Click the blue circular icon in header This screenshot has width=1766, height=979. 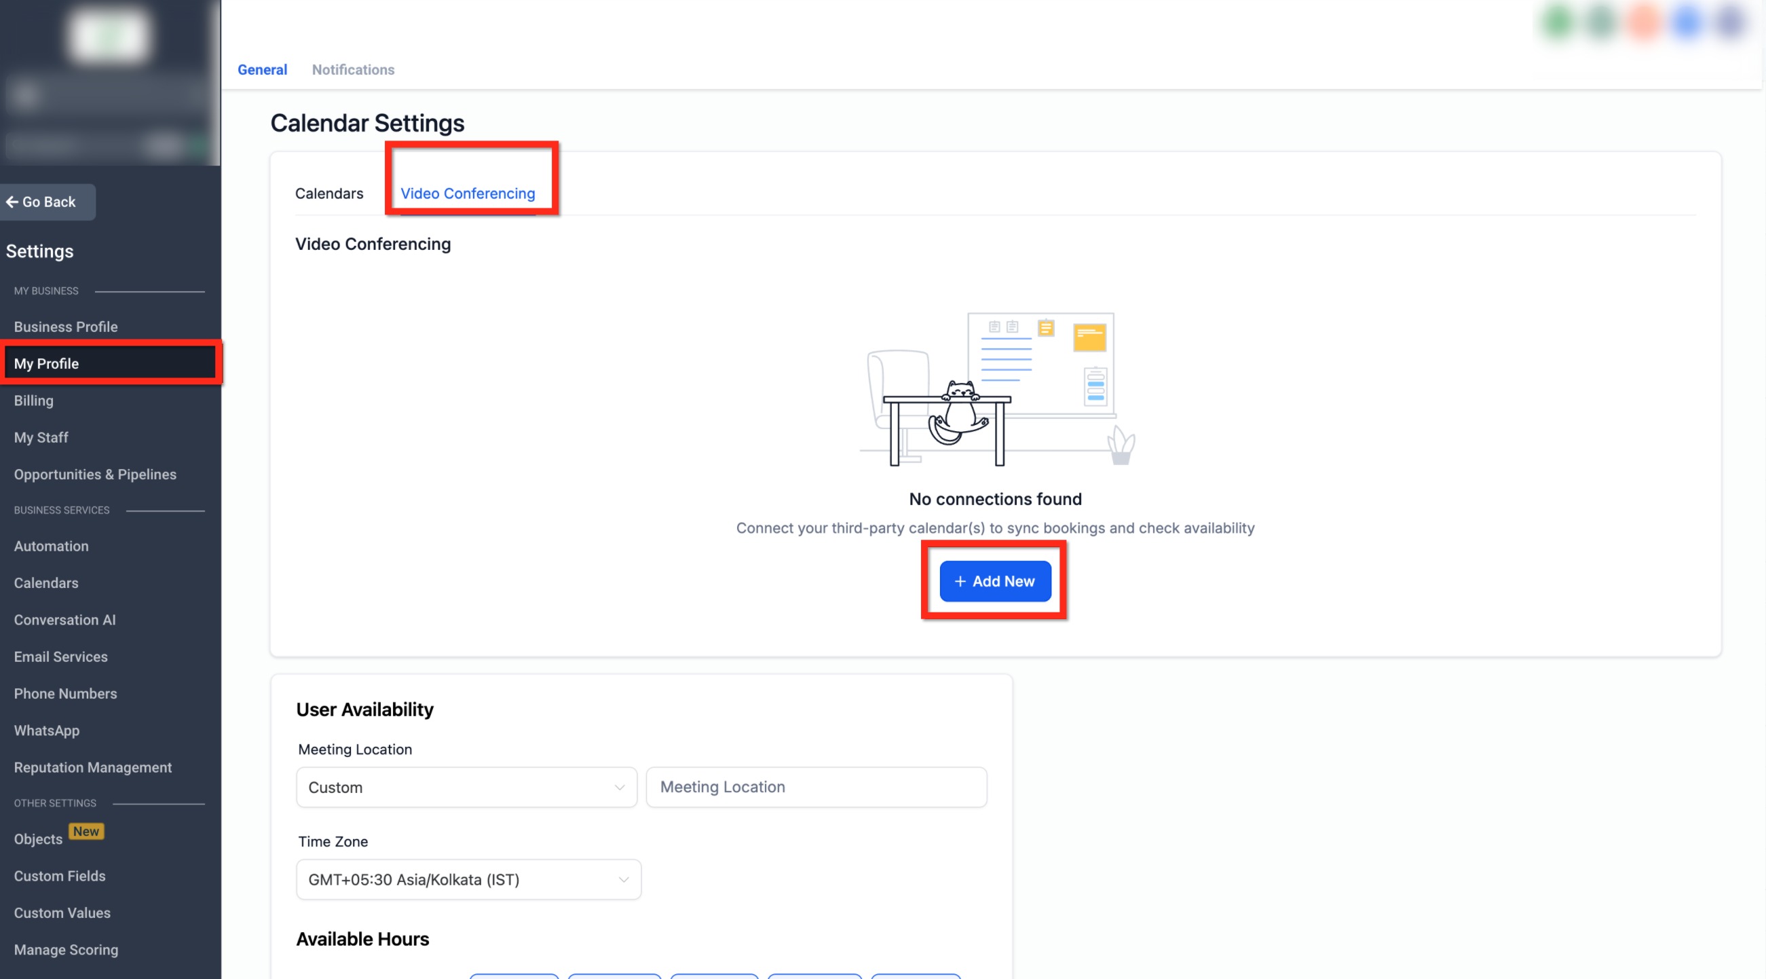(1687, 22)
